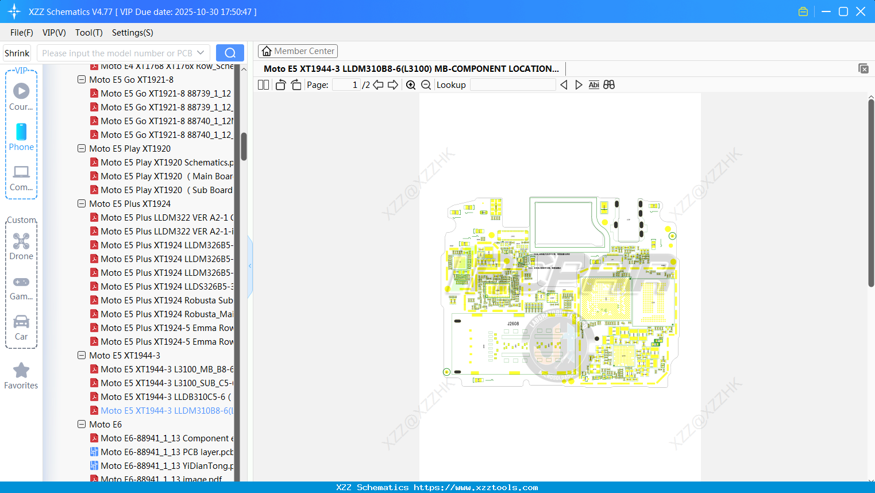Click the document viewer vertical scrollbar
875x493 pixels.
(871, 192)
